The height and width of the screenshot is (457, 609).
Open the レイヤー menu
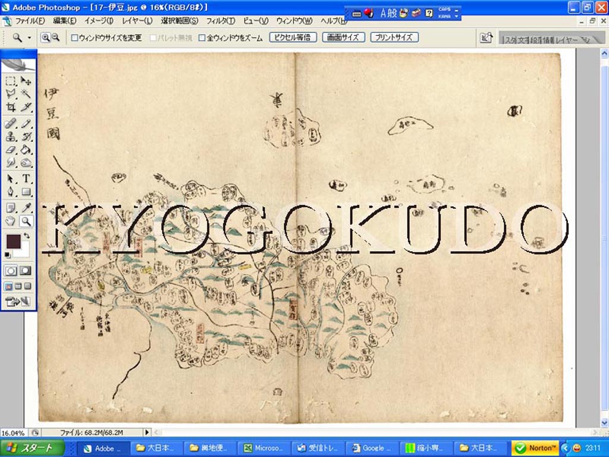(x=137, y=21)
